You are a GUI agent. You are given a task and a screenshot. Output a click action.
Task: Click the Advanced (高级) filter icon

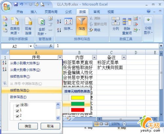[91, 30]
